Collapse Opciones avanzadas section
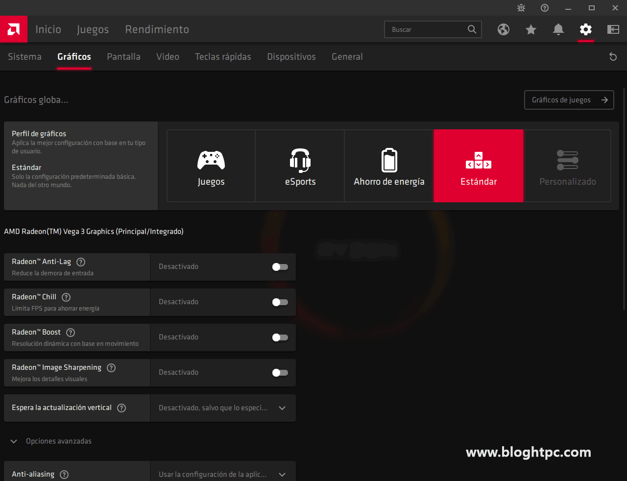Image resolution: width=627 pixels, height=481 pixels. pyautogui.click(x=51, y=441)
